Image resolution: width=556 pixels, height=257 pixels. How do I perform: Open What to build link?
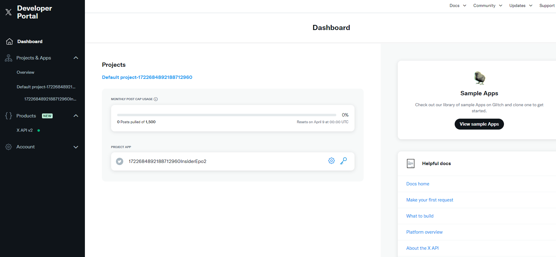420,216
